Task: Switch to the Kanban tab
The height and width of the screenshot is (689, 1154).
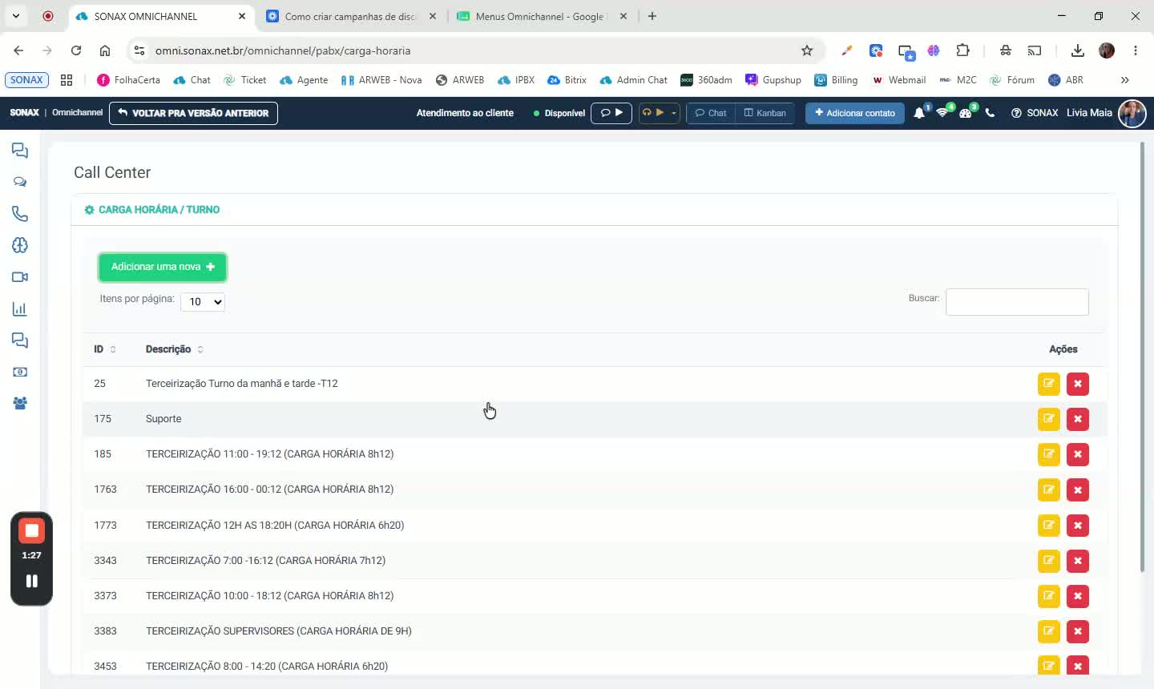Action: point(765,113)
